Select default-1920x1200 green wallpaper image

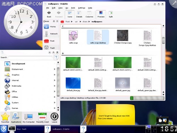pos(122,62)
